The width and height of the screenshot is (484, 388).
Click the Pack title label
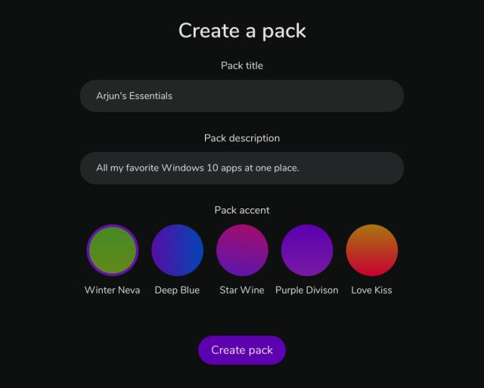click(242, 66)
